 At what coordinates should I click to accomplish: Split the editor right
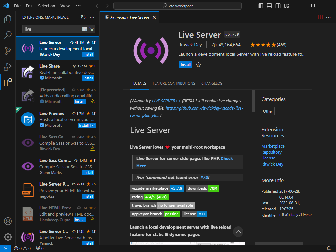pyautogui.click(x=320, y=17)
